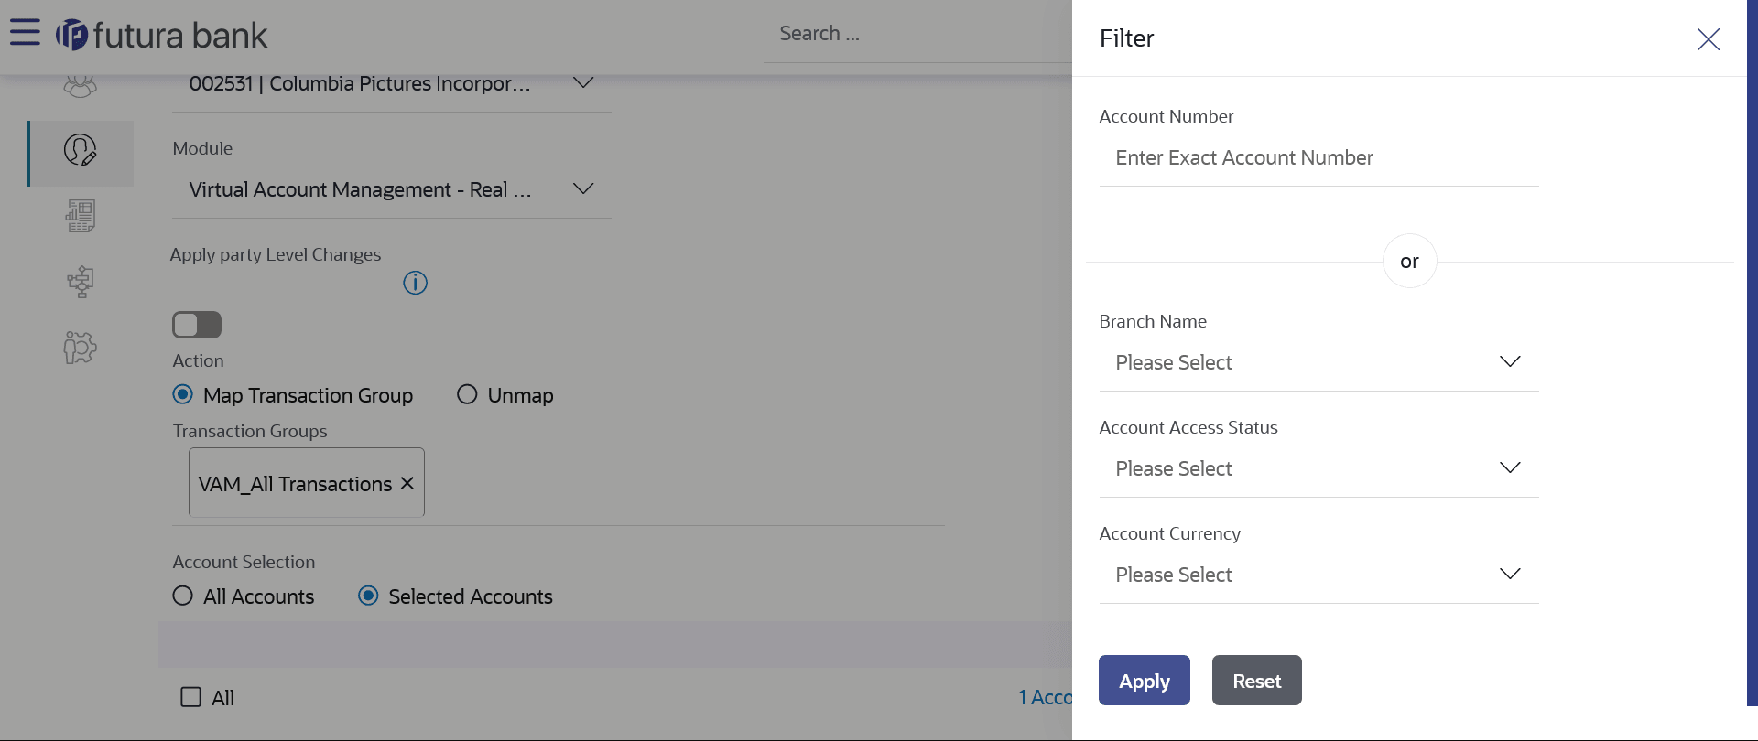Check the All accounts checkbox

191,697
